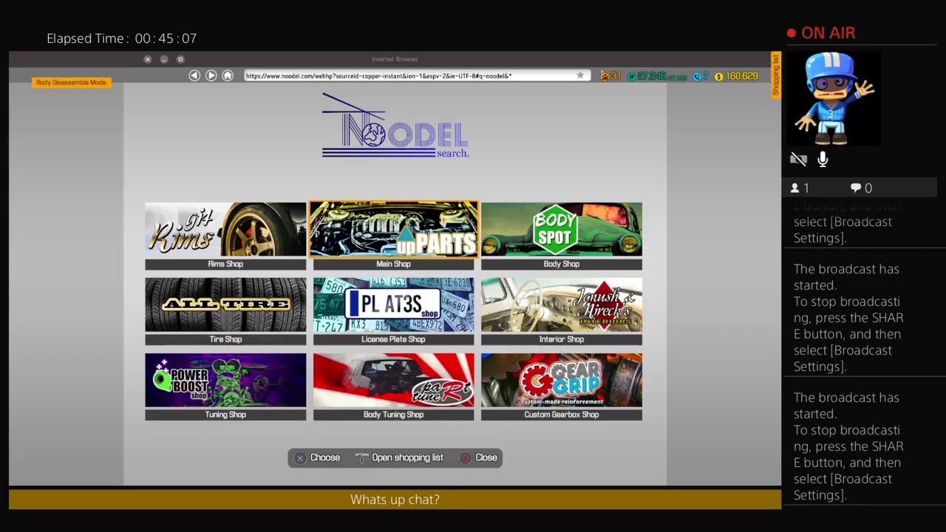
Task: Click the cross button icon beside Choose
Action: coord(300,458)
